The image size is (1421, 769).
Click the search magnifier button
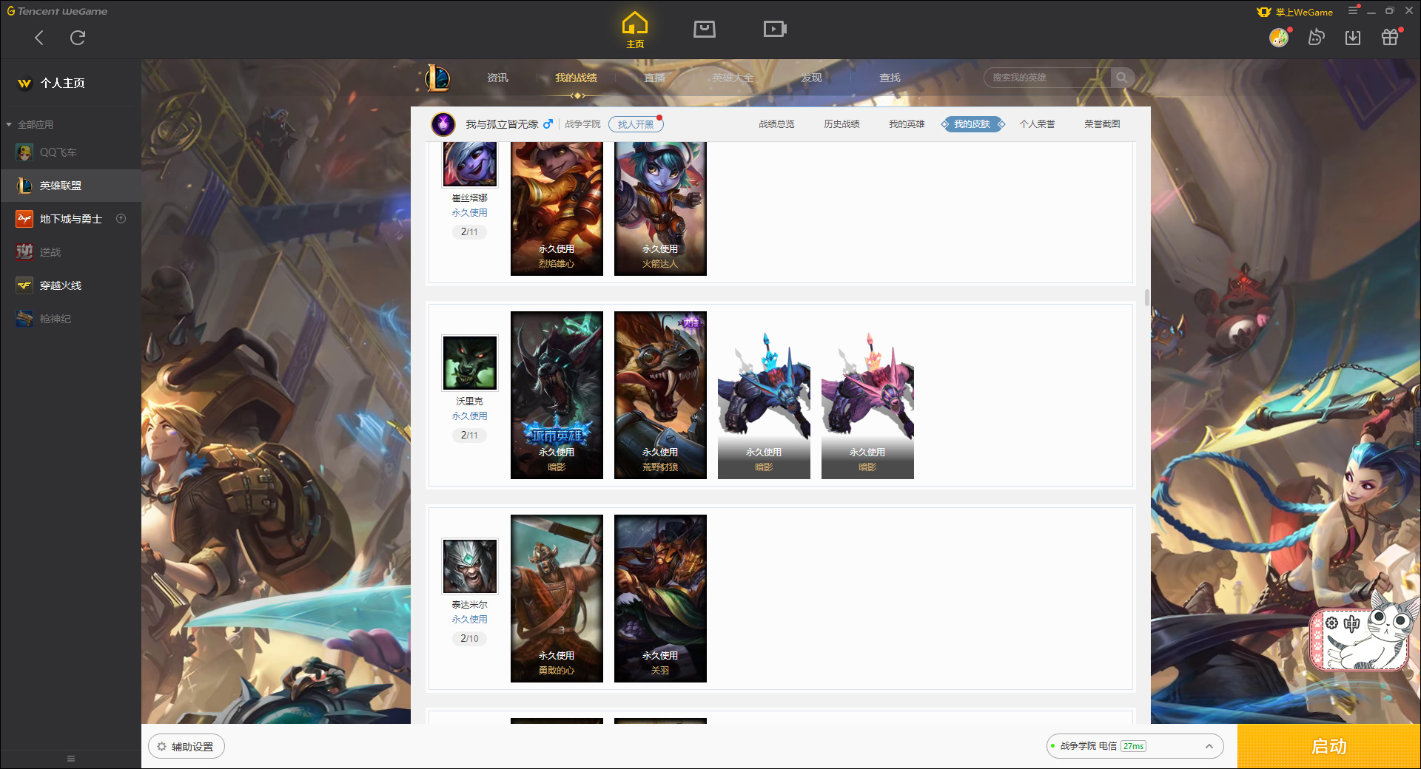tap(1122, 78)
